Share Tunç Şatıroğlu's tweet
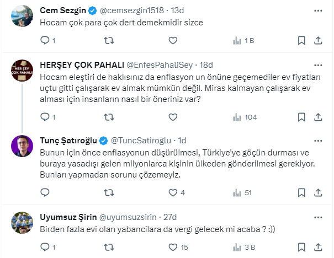 click(x=318, y=192)
